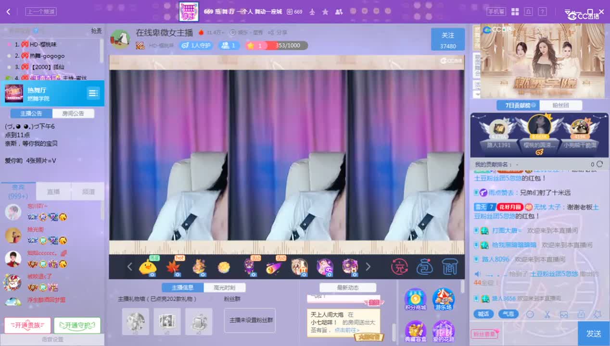This screenshot has height=346, width=610.
Task: Refresh my contribution ranking icon
Action: 599,164
